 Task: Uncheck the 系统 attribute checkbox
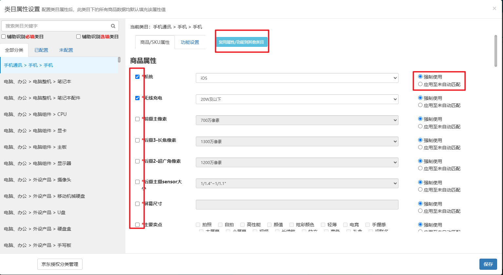[x=138, y=77]
